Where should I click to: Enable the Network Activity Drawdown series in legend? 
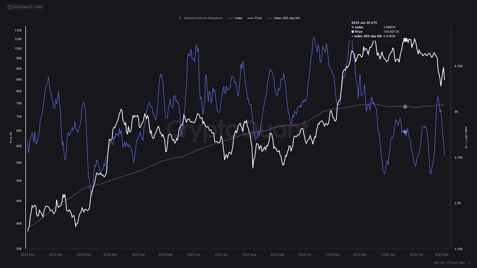click(203, 18)
